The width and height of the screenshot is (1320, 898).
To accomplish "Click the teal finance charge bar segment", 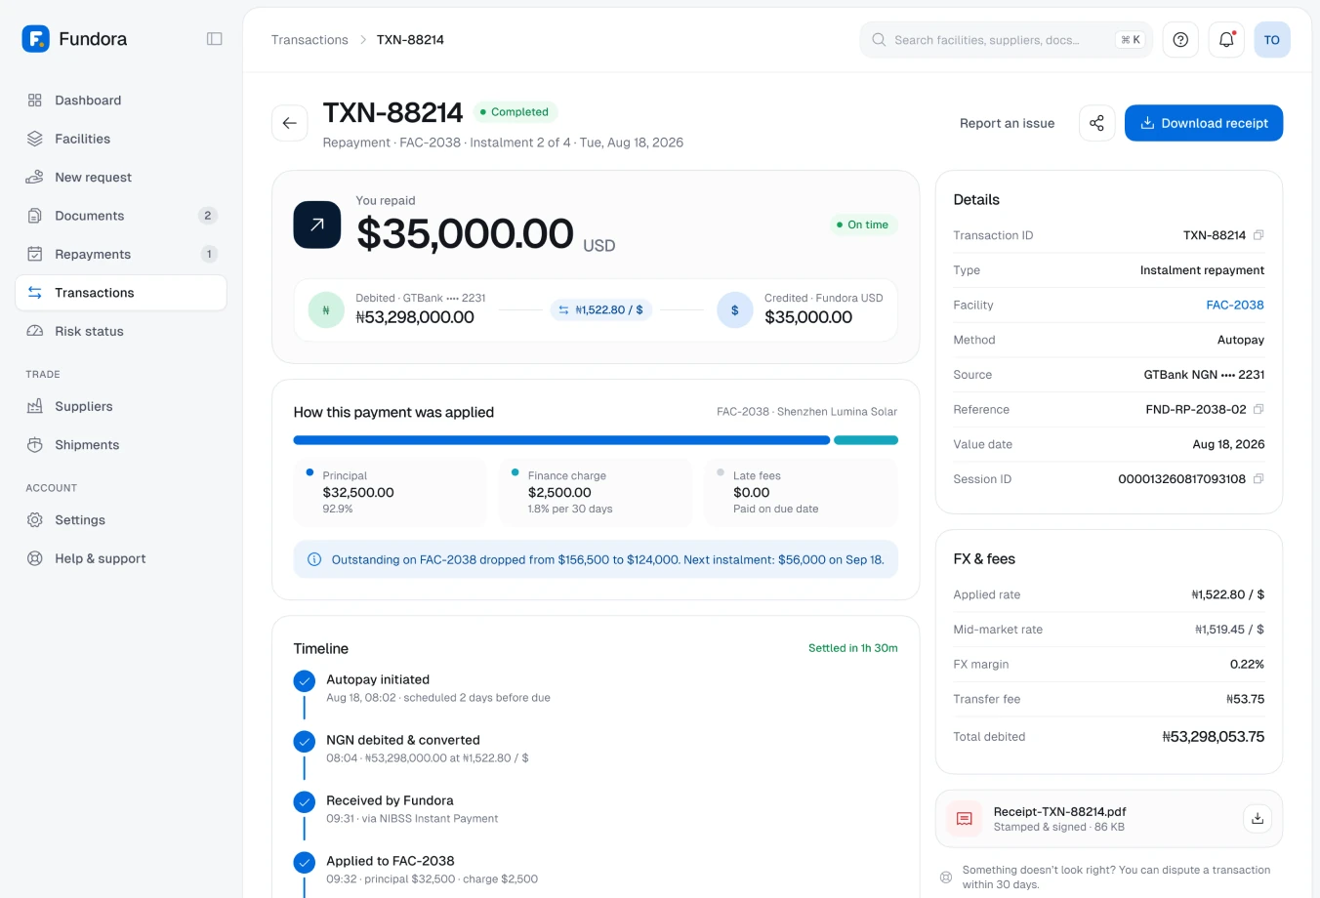I will [866, 440].
